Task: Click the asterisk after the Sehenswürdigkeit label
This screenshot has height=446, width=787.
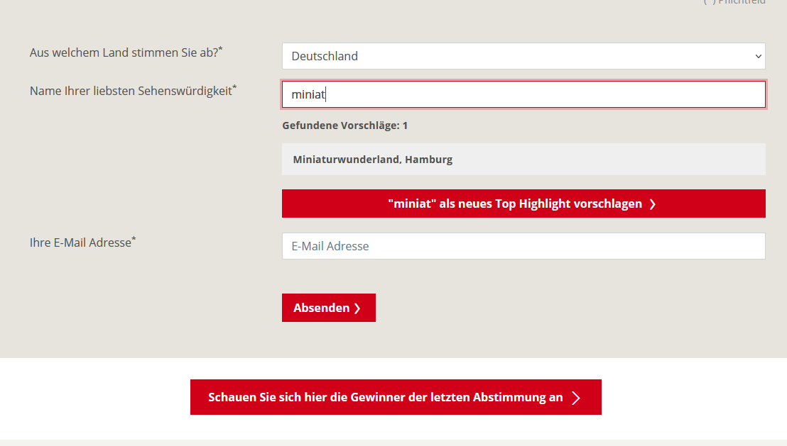Action: coord(235,87)
